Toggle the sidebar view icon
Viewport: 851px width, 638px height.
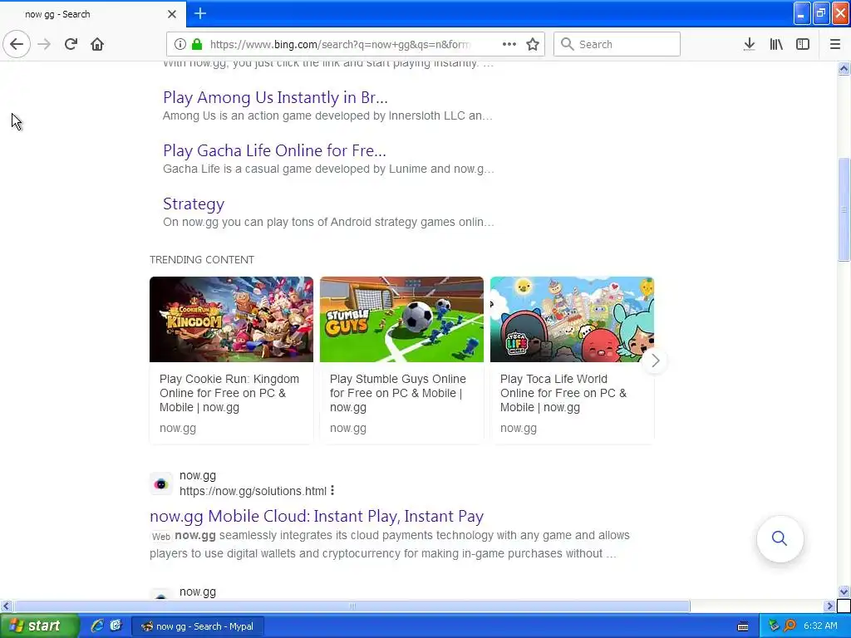coord(803,44)
